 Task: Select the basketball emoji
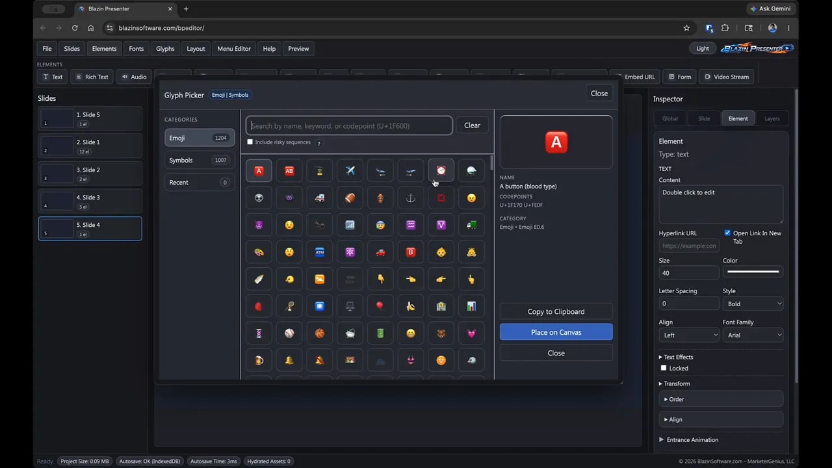tap(319, 333)
